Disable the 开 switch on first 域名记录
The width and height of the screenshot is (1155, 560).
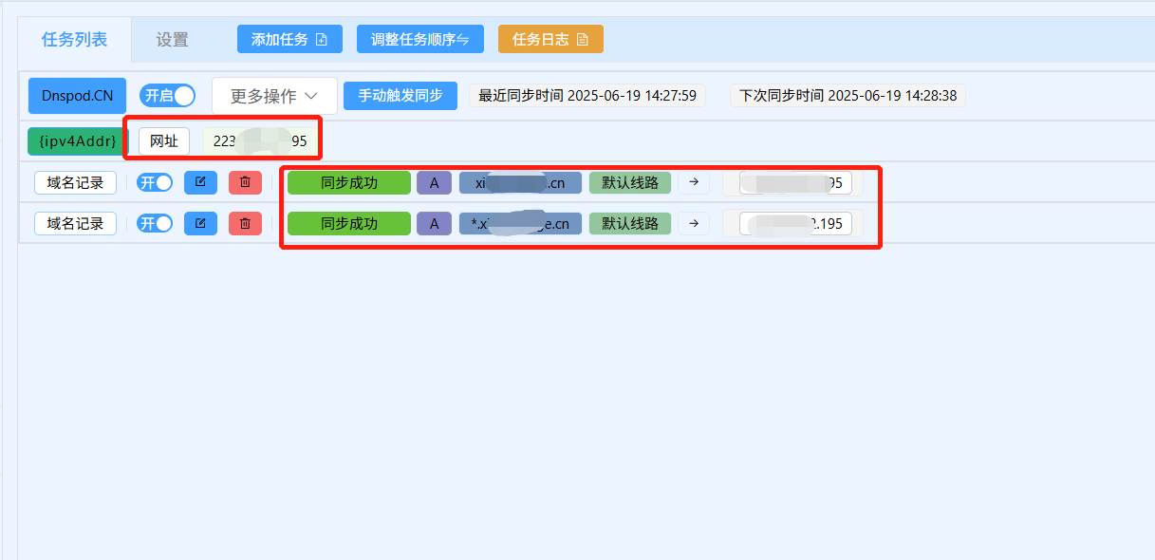pyautogui.click(x=154, y=182)
